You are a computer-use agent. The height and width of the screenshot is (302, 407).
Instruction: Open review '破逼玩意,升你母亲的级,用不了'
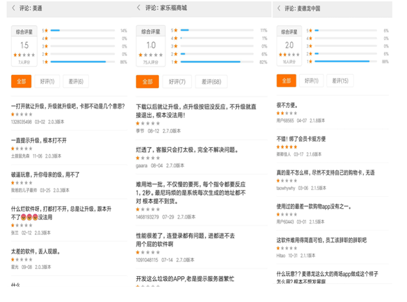45,174
